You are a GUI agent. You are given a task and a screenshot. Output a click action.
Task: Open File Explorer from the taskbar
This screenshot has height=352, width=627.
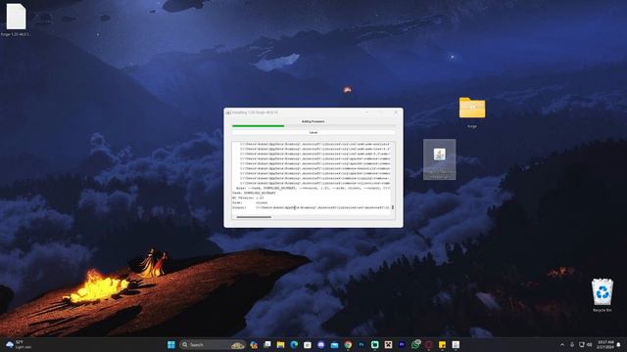281,344
